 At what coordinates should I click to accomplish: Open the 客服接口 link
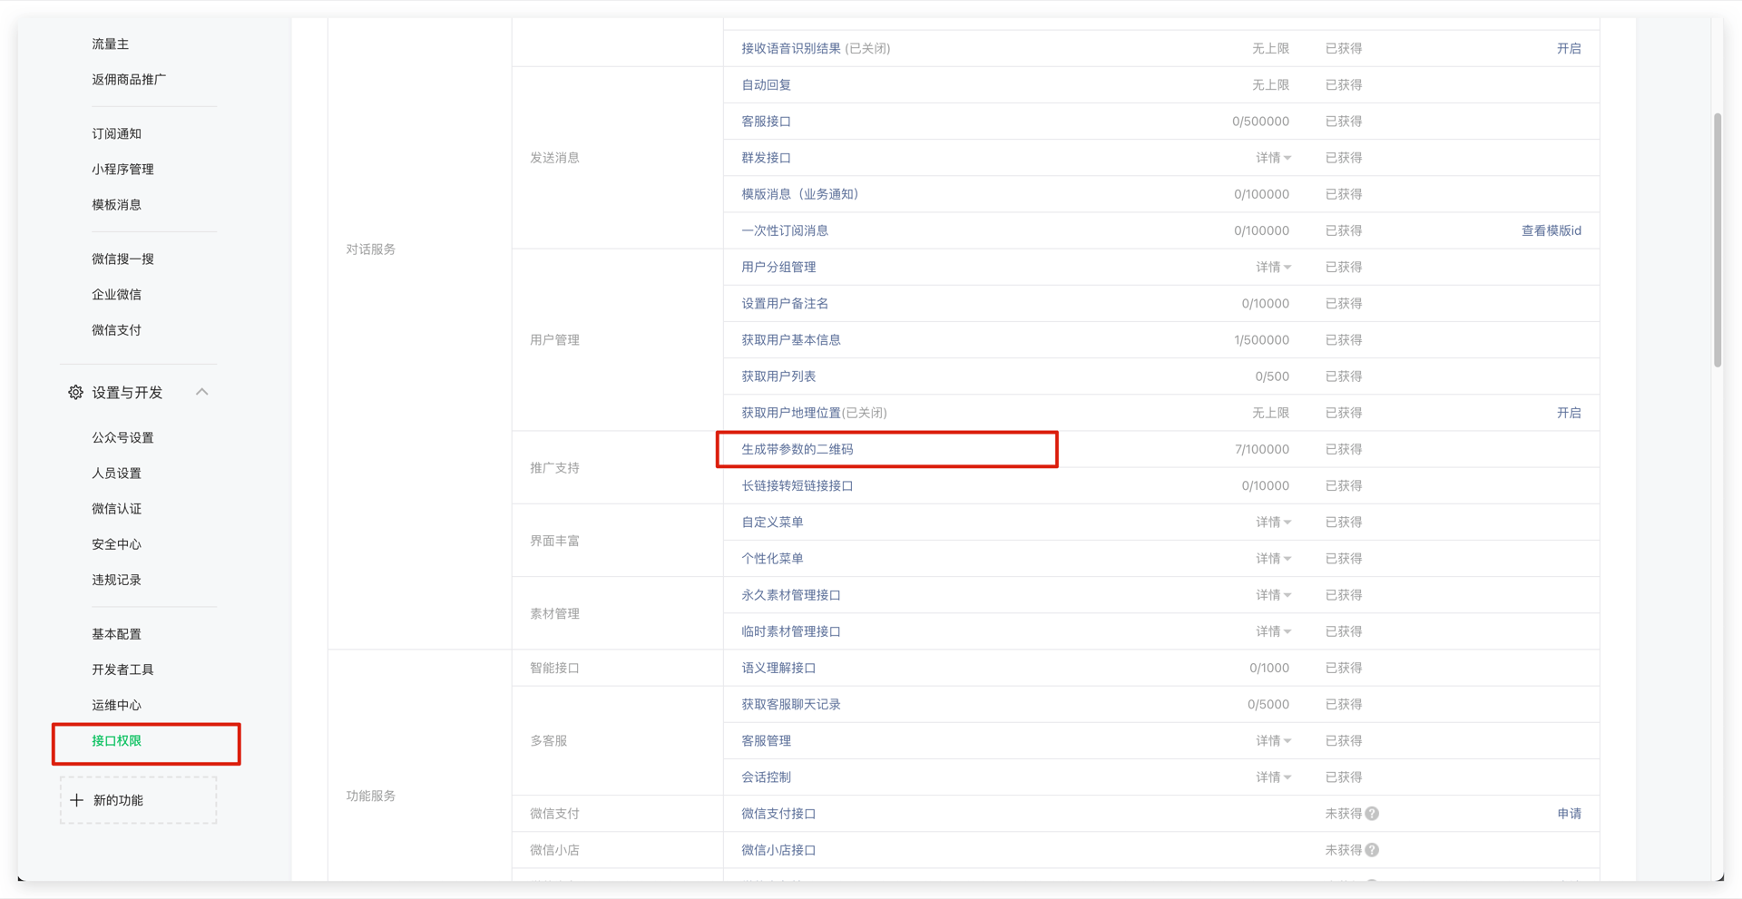click(x=766, y=122)
